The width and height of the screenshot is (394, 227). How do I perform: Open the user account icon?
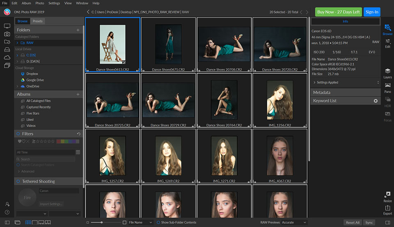tap(7, 204)
